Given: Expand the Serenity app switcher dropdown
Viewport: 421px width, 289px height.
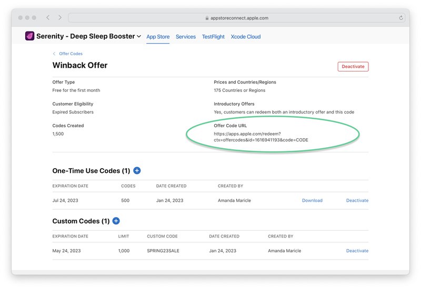Looking at the screenshot, I should click(139, 36).
